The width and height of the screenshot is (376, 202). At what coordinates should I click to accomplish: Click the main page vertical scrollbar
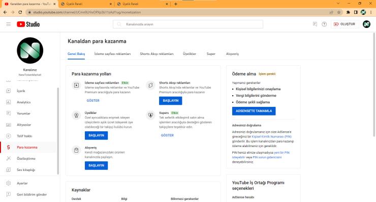click(x=374, y=84)
